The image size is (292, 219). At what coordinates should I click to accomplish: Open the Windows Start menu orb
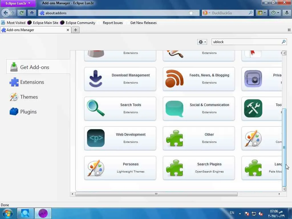7,213
